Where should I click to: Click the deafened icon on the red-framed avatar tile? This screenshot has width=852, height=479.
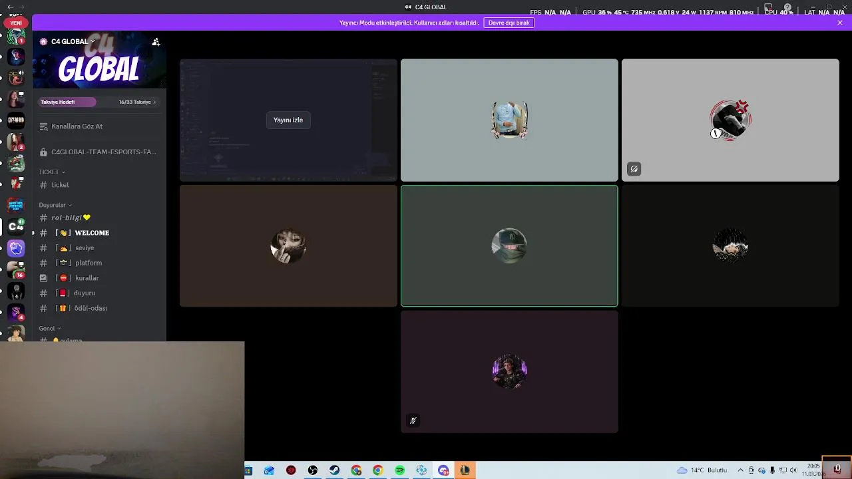click(x=634, y=169)
